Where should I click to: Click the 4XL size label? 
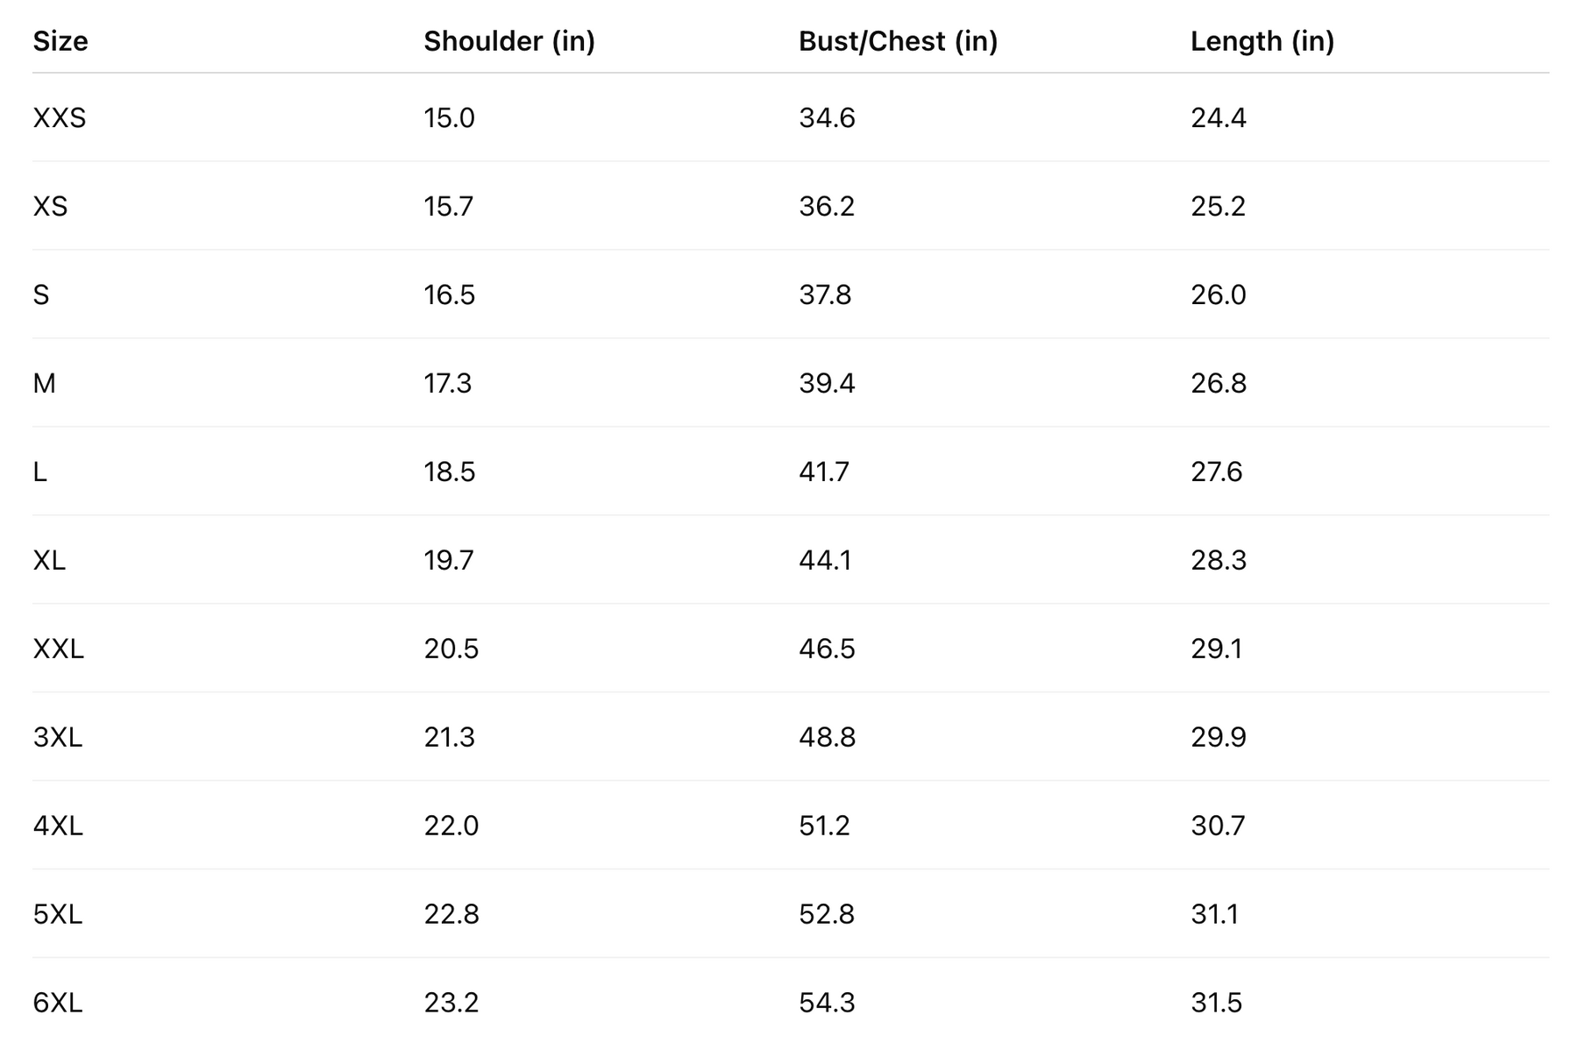click(x=58, y=826)
